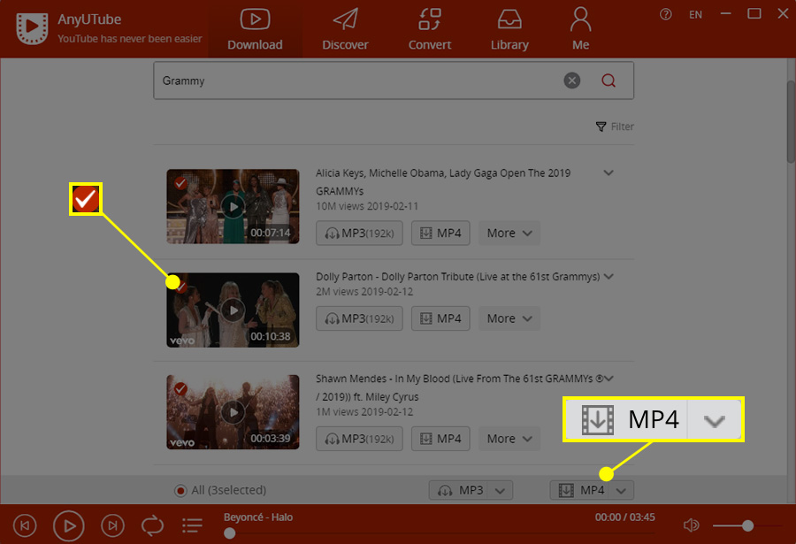
Task: Click the Beyoncé - Halo track title
Action: pyautogui.click(x=258, y=517)
